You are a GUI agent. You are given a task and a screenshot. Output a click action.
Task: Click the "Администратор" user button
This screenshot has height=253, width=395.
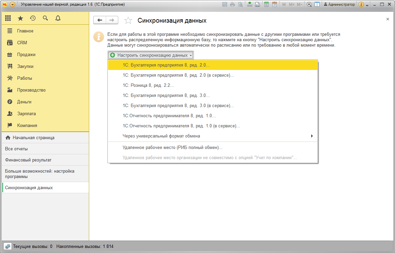[339, 4]
